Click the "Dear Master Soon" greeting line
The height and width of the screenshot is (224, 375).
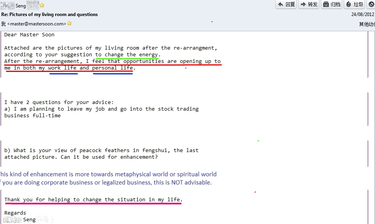pyautogui.click(x=29, y=35)
